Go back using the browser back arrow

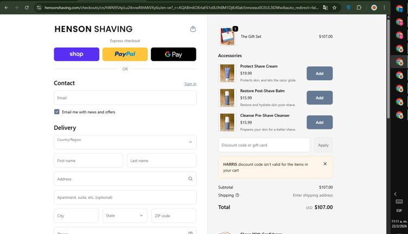coord(7,8)
